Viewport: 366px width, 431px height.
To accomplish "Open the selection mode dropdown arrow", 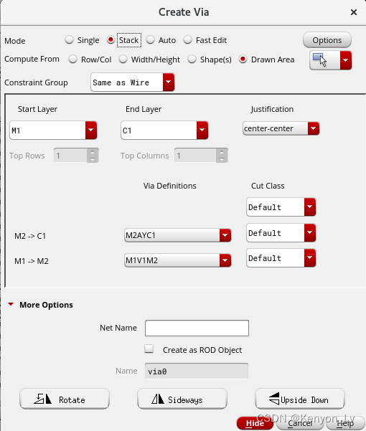I will click(x=346, y=60).
